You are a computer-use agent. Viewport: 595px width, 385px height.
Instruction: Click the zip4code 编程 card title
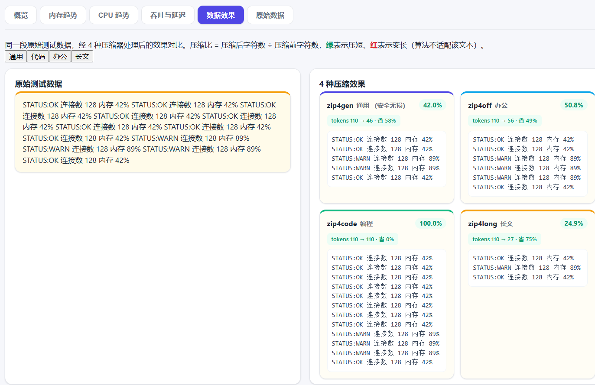(x=350, y=224)
